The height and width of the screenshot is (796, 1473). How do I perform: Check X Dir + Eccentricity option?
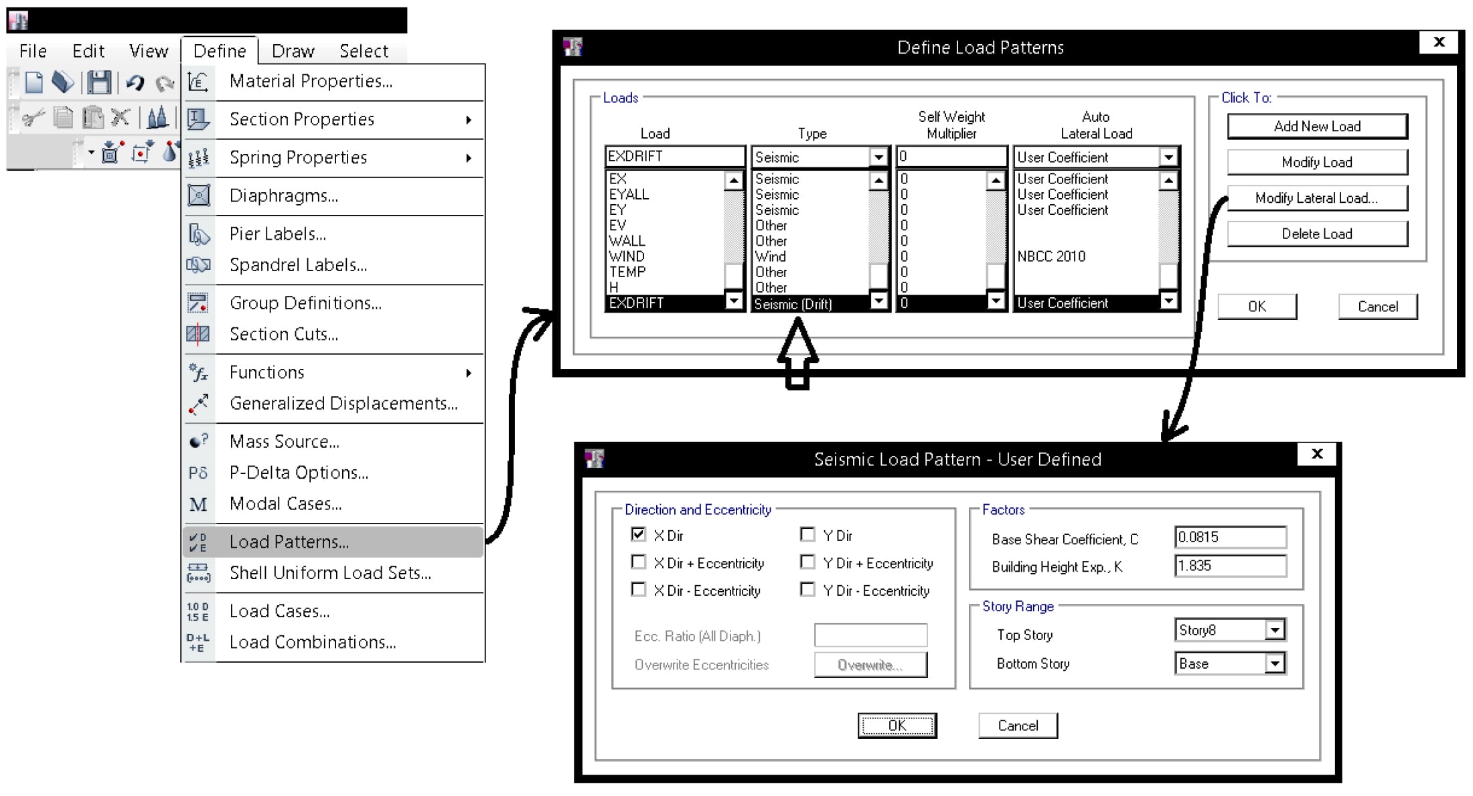click(638, 562)
